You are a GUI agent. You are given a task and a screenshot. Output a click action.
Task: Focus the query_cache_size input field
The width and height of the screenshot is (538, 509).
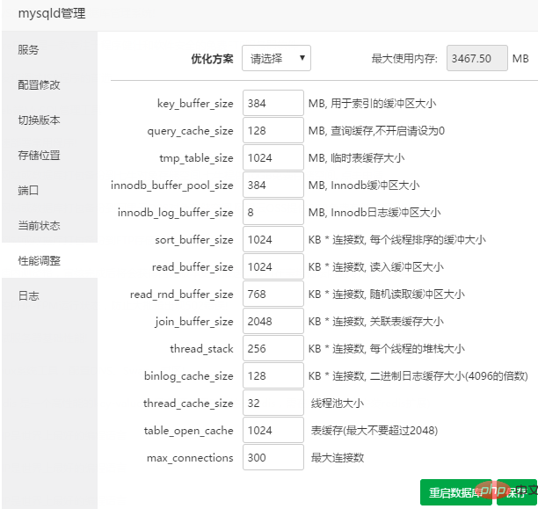273,130
